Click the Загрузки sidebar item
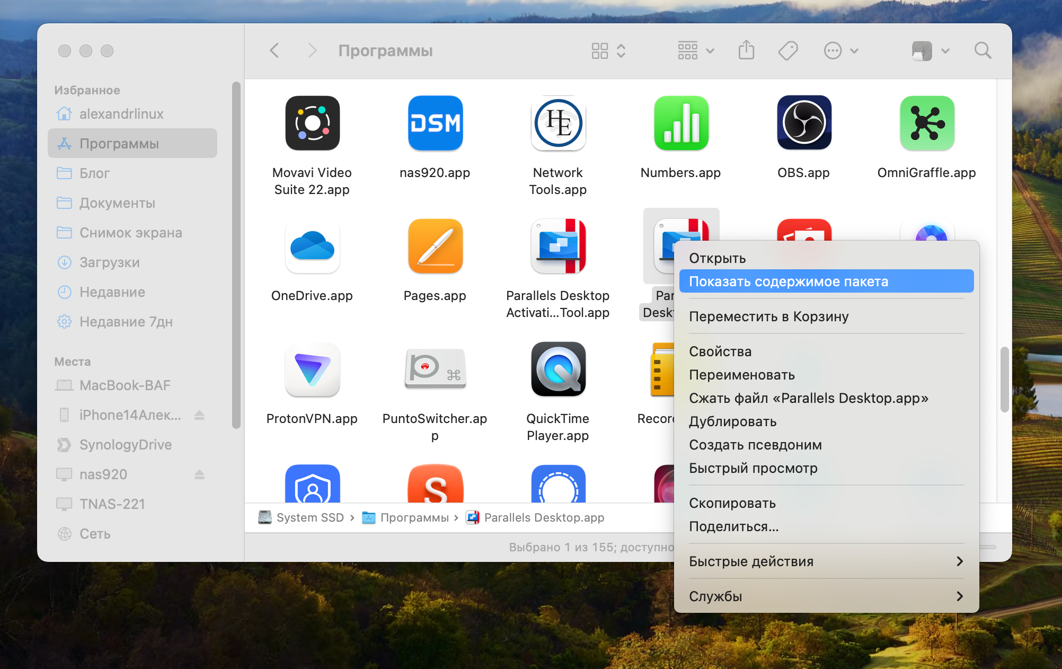This screenshot has height=669, width=1062. (109, 262)
